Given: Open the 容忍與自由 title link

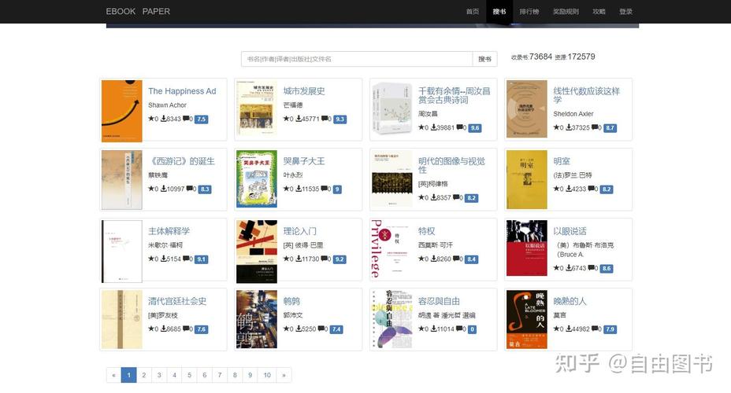Looking at the screenshot, I should pyautogui.click(x=439, y=301).
